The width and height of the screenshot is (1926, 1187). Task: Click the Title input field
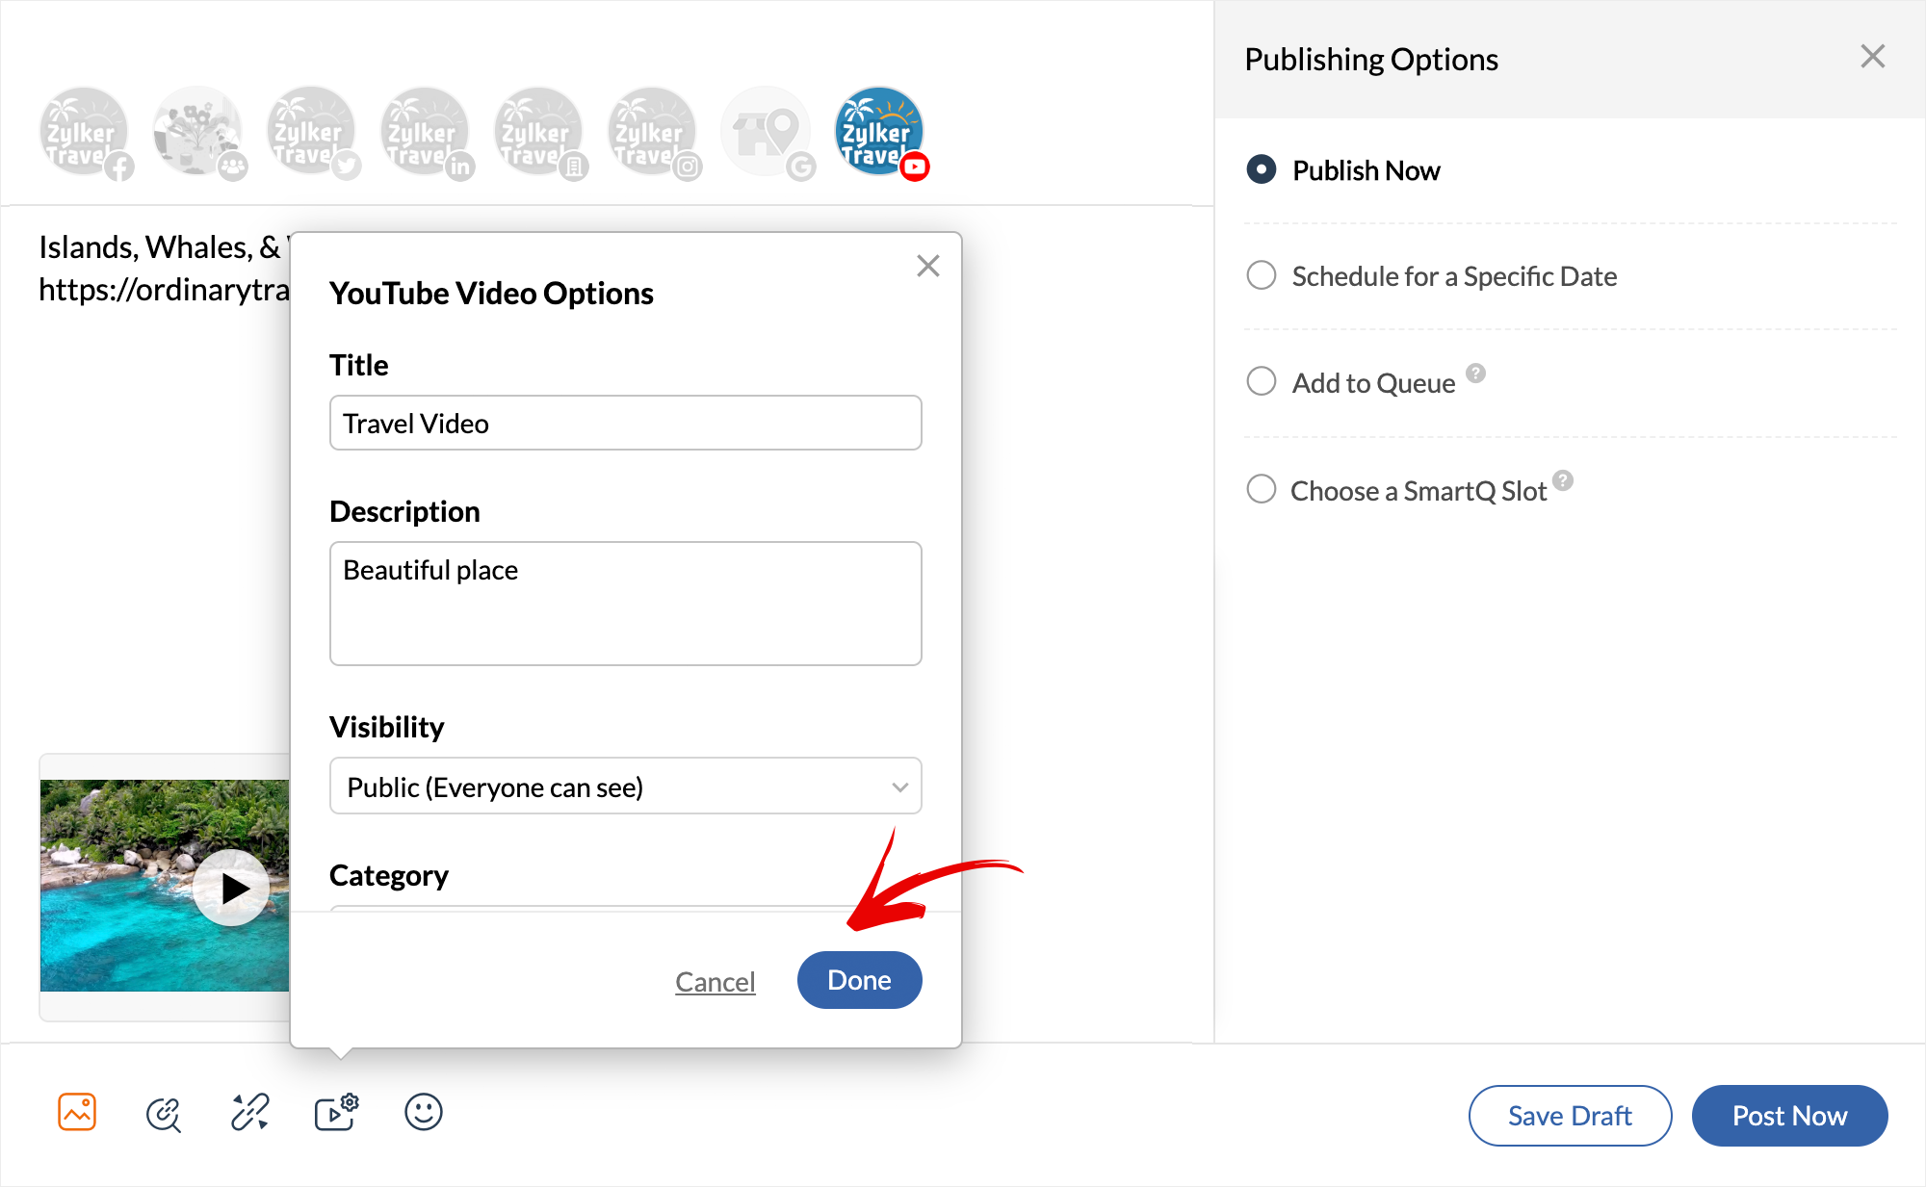(625, 424)
